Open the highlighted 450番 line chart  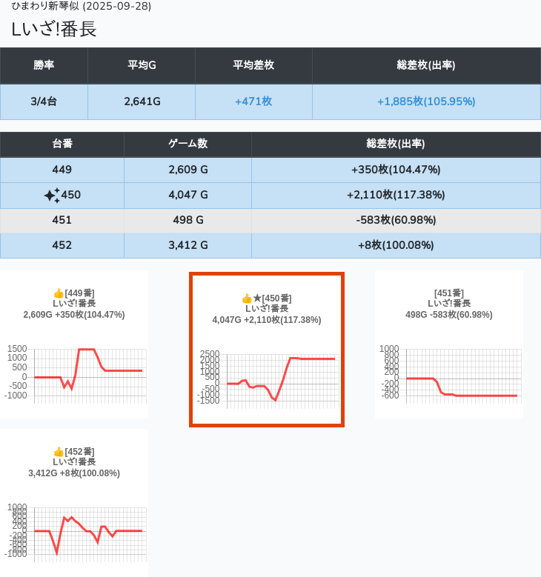(267, 378)
